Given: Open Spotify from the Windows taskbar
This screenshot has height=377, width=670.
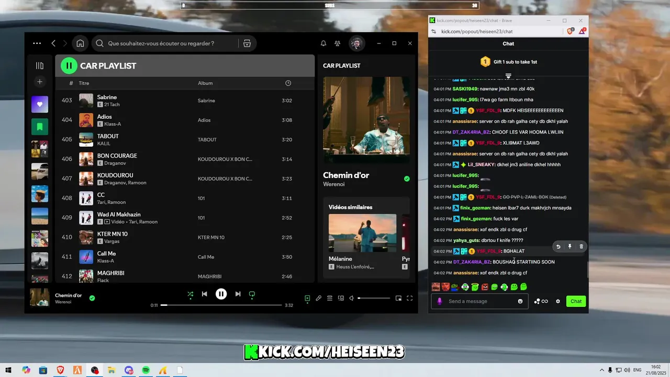Looking at the screenshot, I should [x=146, y=370].
